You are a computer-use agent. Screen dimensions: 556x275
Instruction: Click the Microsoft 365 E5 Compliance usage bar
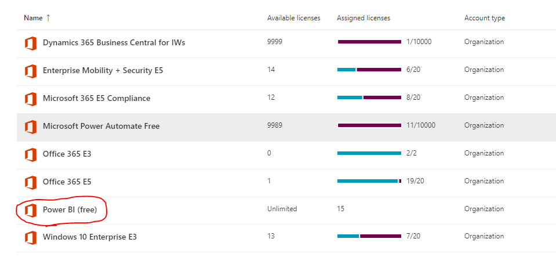coord(369,97)
